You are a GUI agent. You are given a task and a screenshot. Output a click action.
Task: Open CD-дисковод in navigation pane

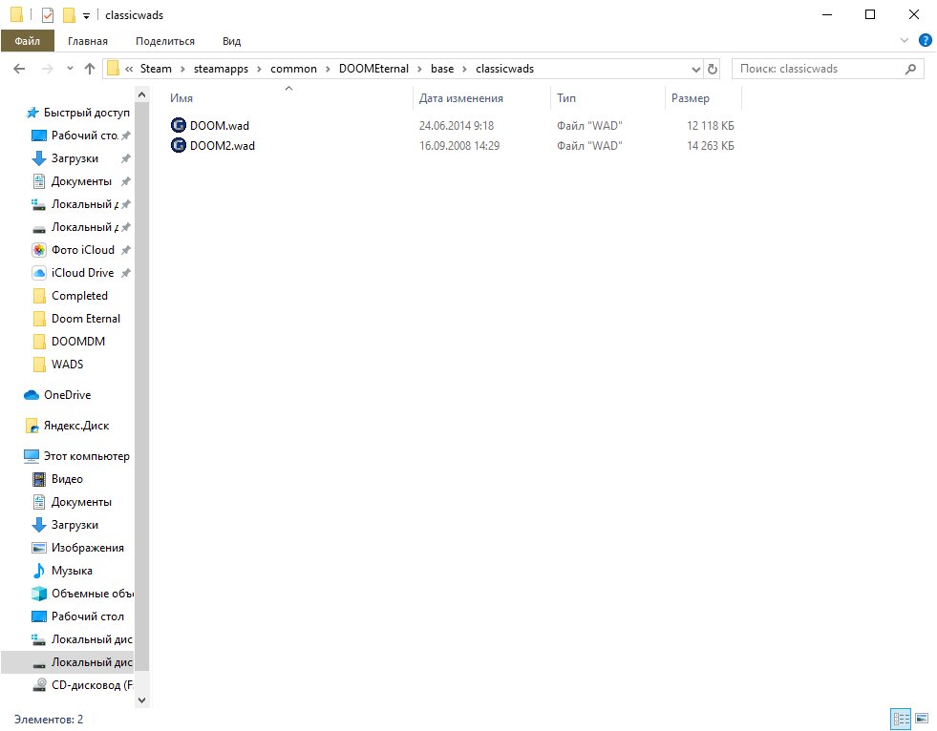tap(92, 685)
